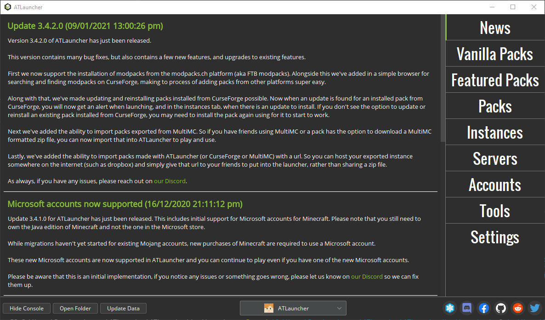This screenshot has width=545, height=320.
Task: Update the launcher data
Action: pyautogui.click(x=123, y=308)
